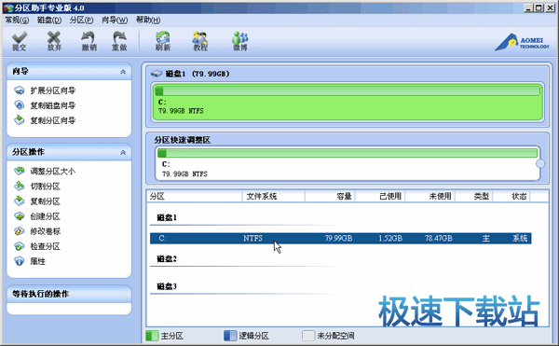Choose 切割分区 operation text
559x346 pixels.
(x=45, y=187)
